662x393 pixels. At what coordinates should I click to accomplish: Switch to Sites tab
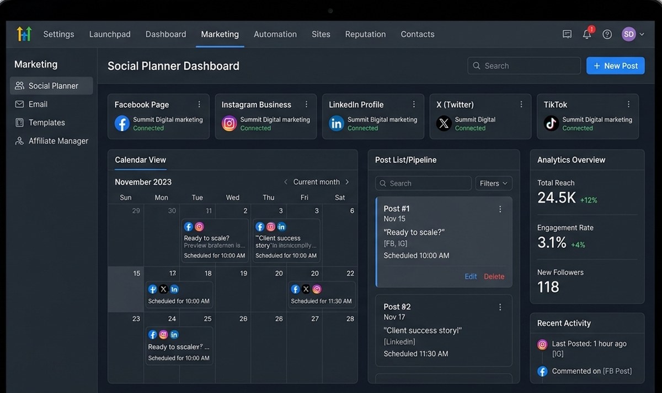(x=321, y=34)
